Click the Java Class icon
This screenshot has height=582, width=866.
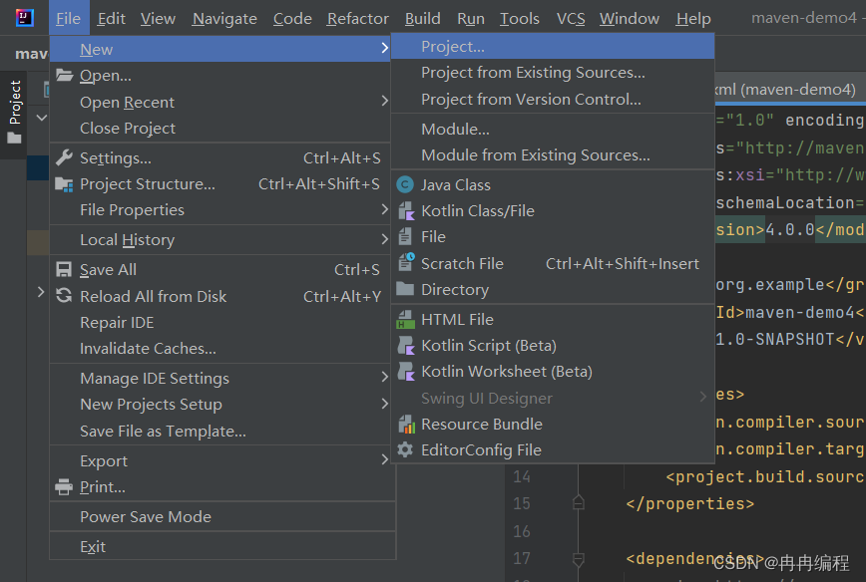click(x=405, y=184)
